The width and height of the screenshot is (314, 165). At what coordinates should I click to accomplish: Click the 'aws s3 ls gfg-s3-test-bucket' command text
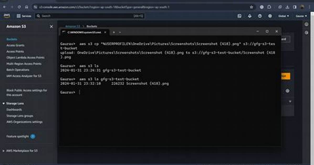(x=109, y=79)
